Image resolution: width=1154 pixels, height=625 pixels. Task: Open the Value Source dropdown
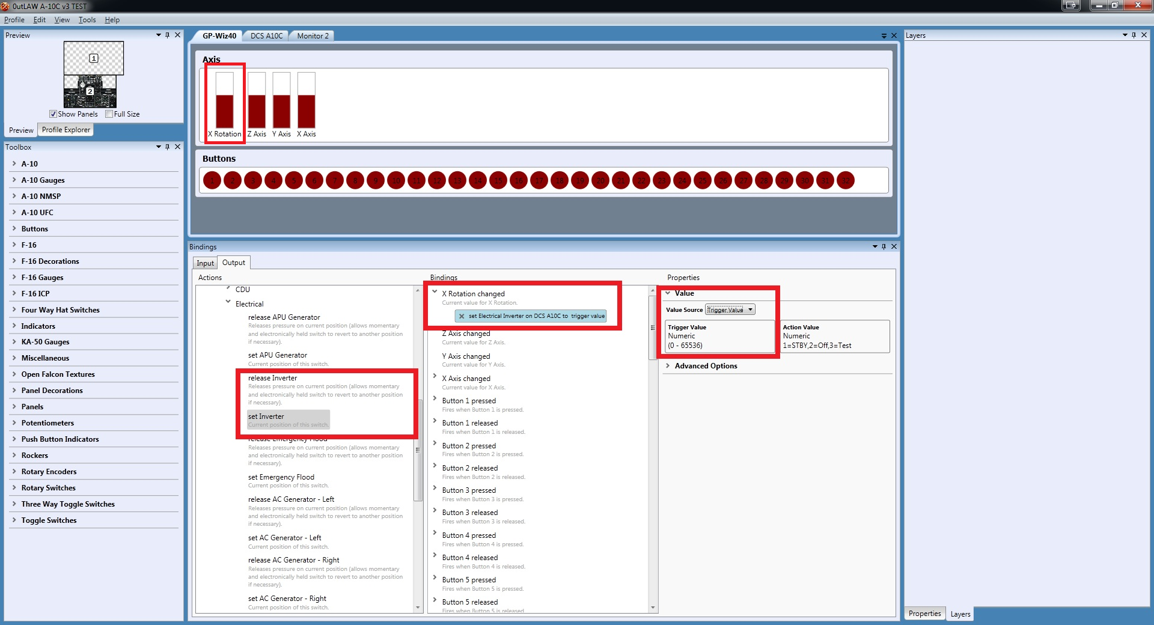pyautogui.click(x=730, y=309)
